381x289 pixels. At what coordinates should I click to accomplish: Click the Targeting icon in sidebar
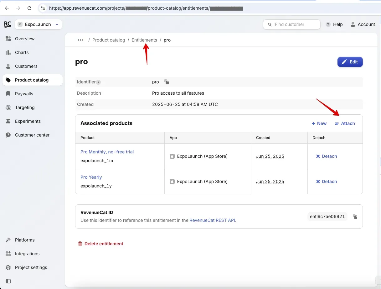point(8,107)
